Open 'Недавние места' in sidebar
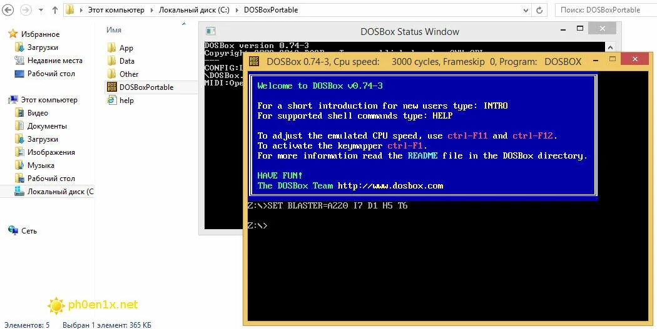 tap(54, 61)
